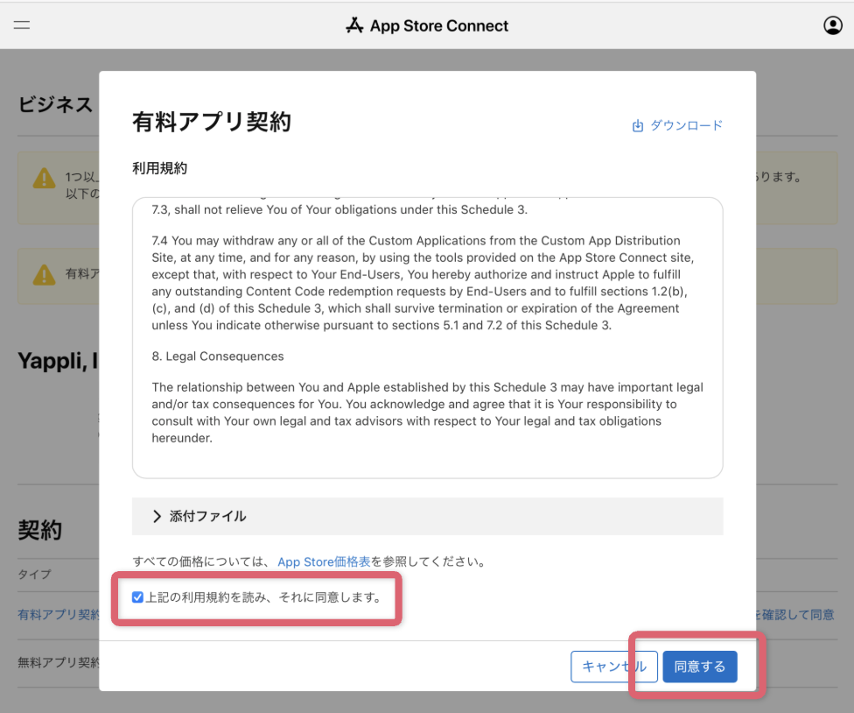The width and height of the screenshot is (854, 713).
Task: Click the を確認して同意 link in background page
Action: coord(794,615)
